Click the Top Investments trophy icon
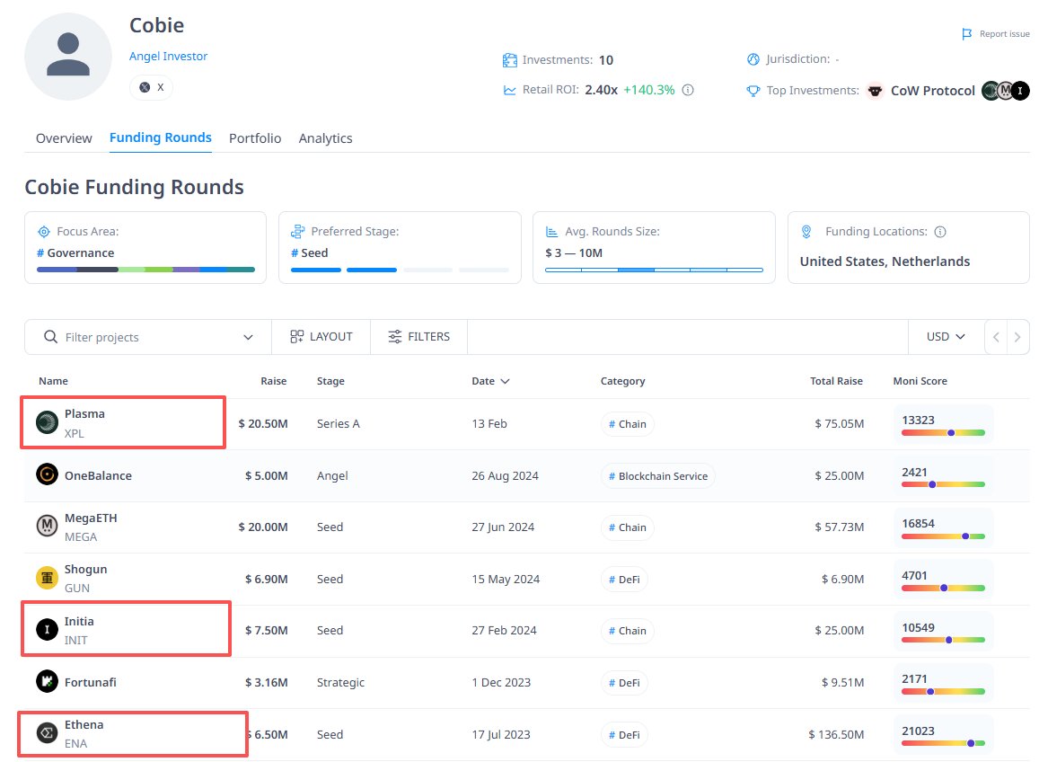Viewport: 1039px width, 762px height. pos(753,90)
